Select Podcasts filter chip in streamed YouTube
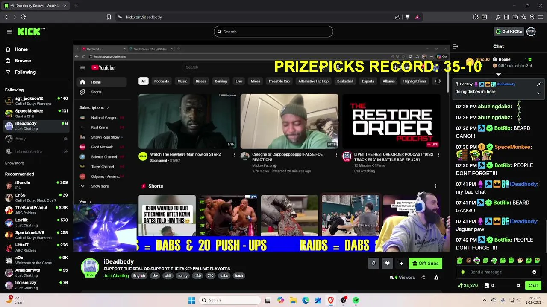 click(x=162, y=81)
